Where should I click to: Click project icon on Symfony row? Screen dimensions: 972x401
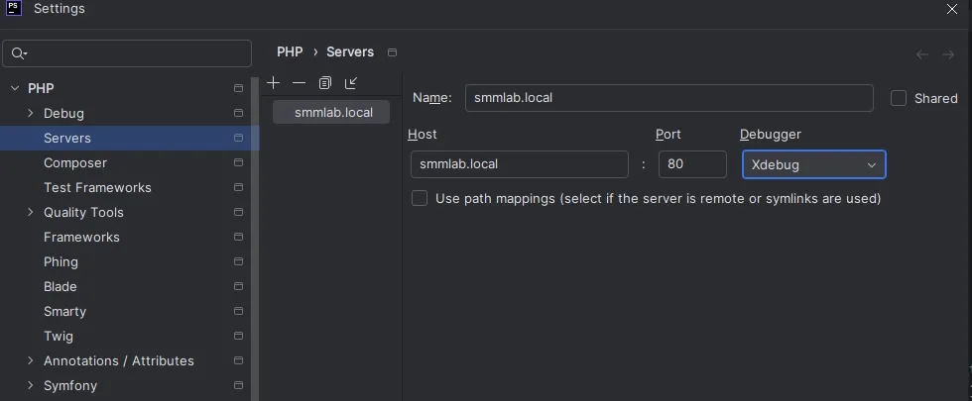tap(238, 385)
